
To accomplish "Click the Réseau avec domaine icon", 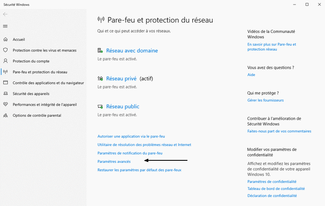I will (100, 51).
